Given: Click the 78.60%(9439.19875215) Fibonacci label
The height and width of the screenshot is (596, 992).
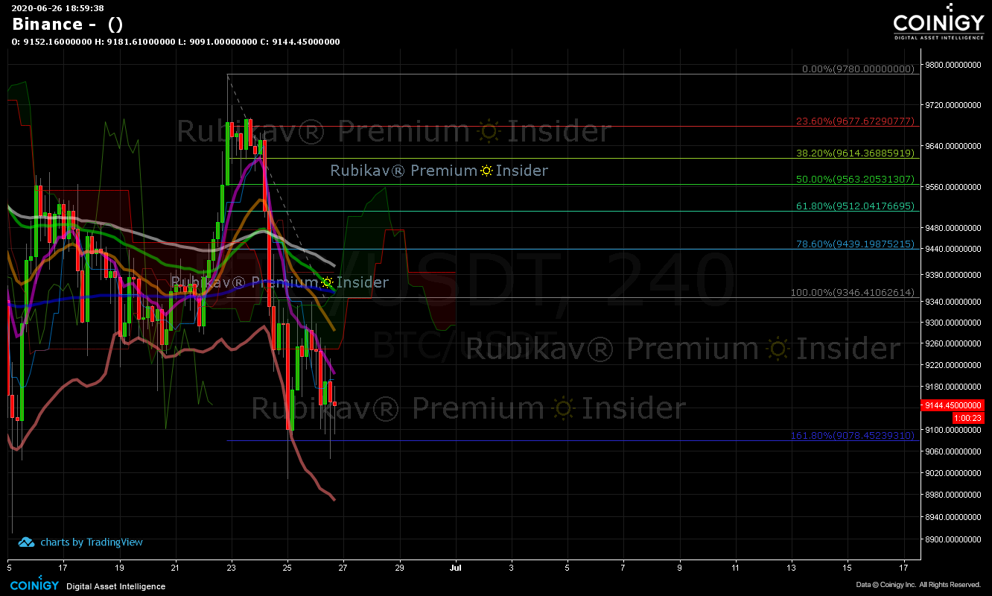Looking at the screenshot, I should coord(855,244).
